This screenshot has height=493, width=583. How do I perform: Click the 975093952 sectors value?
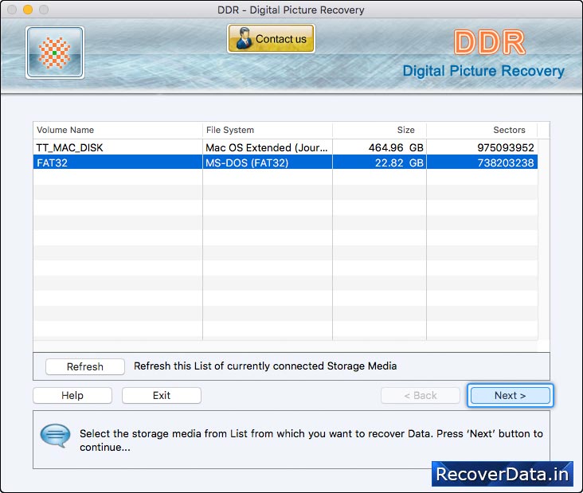505,147
